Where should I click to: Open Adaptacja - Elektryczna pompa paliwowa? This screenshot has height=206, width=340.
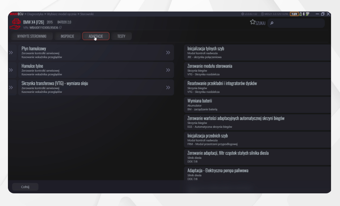tap(258, 174)
